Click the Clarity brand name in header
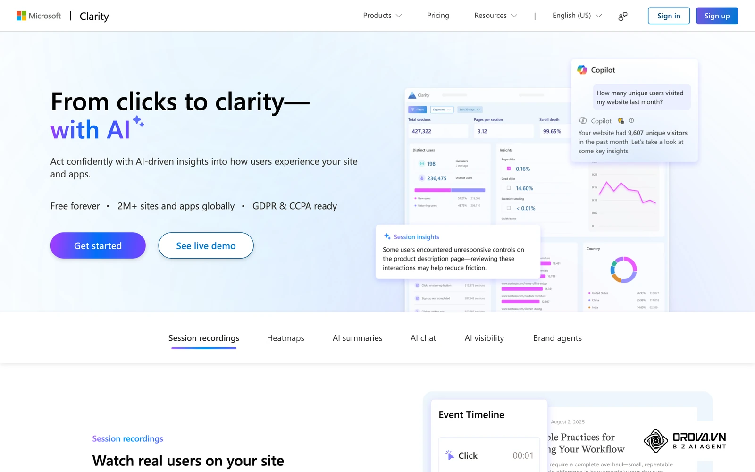Image resolution: width=755 pixels, height=472 pixels. (x=94, y=16)
